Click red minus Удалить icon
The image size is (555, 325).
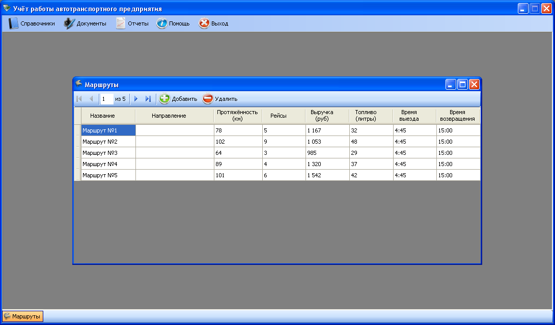208,99
